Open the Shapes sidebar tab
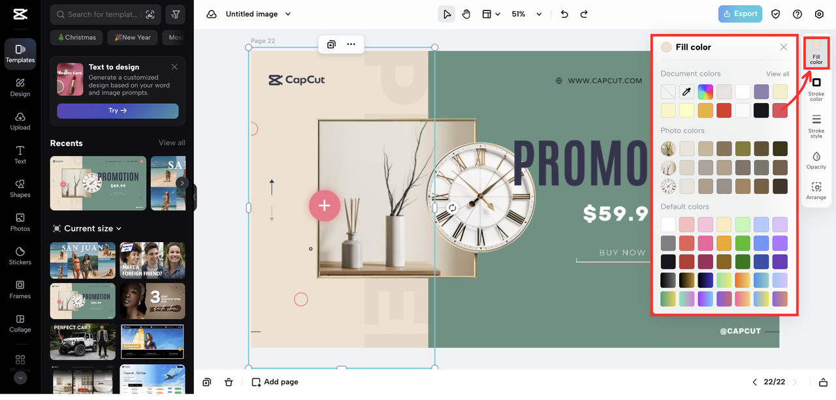Viewport: 836px width, 400px height. (20, 189)
